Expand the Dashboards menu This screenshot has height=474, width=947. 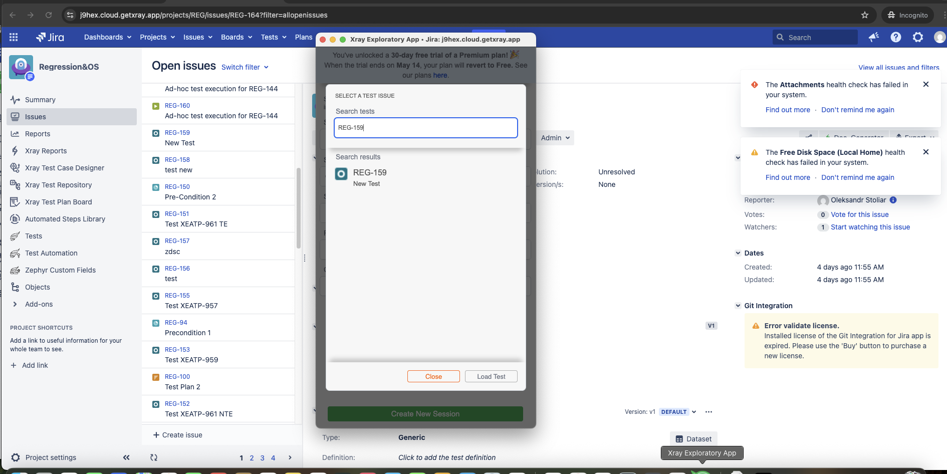click(108, 37)
